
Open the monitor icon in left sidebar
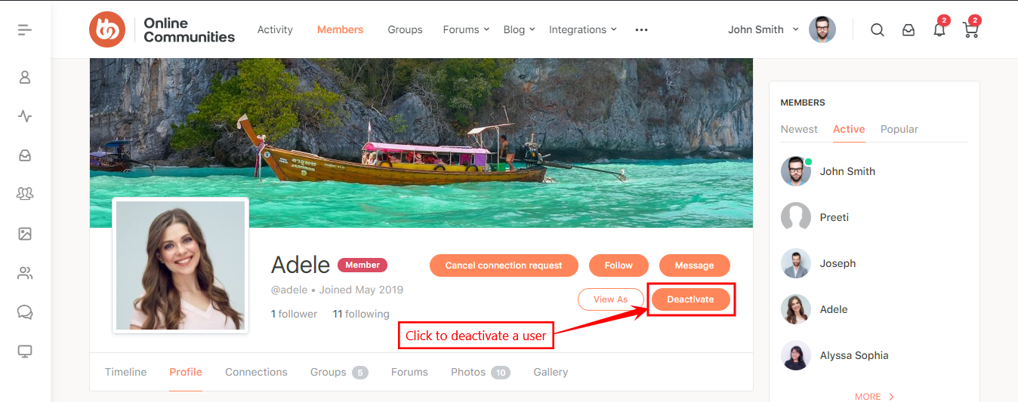point(25,351)
